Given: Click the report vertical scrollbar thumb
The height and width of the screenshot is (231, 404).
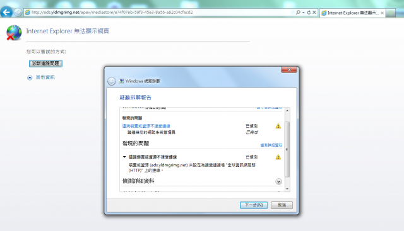Looking at the screenshot, I should coord(287,149).
